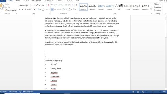Apply the No Spacing style
167x94 pixels.
pos(92,7)
